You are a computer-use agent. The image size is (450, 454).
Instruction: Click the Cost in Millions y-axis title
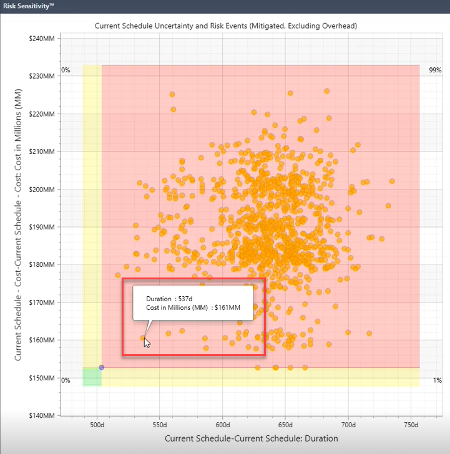19,229
